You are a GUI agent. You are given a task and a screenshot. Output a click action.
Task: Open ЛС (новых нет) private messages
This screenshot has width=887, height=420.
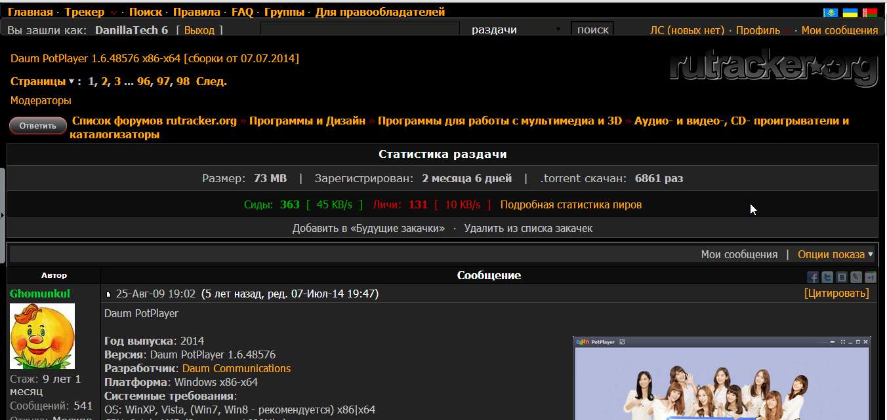(x=687, y=30)
